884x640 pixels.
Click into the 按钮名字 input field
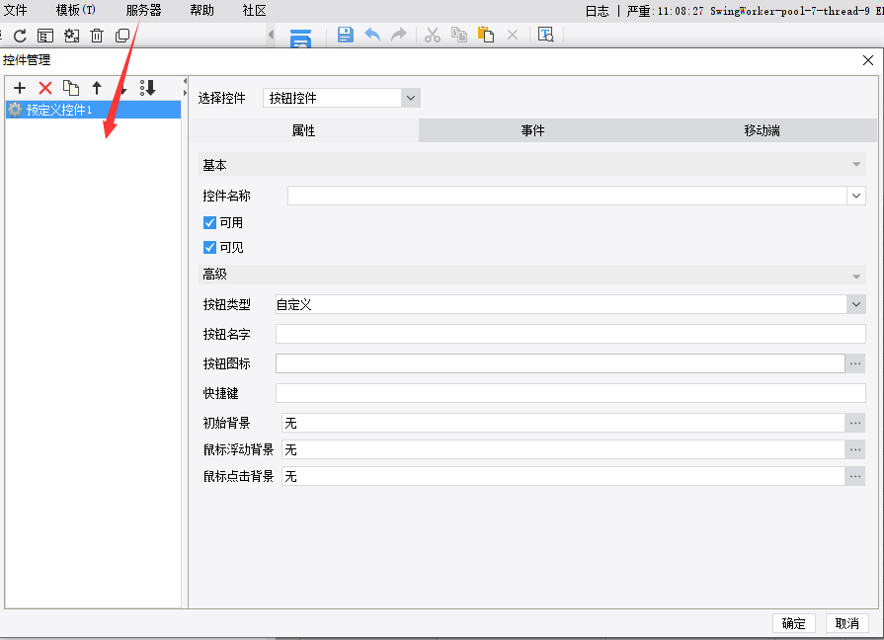point(571,334)
